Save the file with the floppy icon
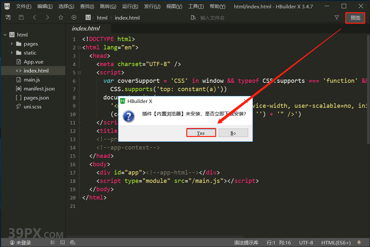 point(21,17)
